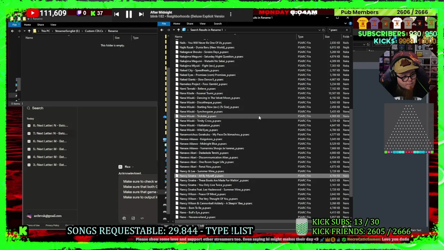This screenshot has width=444, height=250.
Task: Go up one level in Rename window
Action: click(x=29, y=31)
